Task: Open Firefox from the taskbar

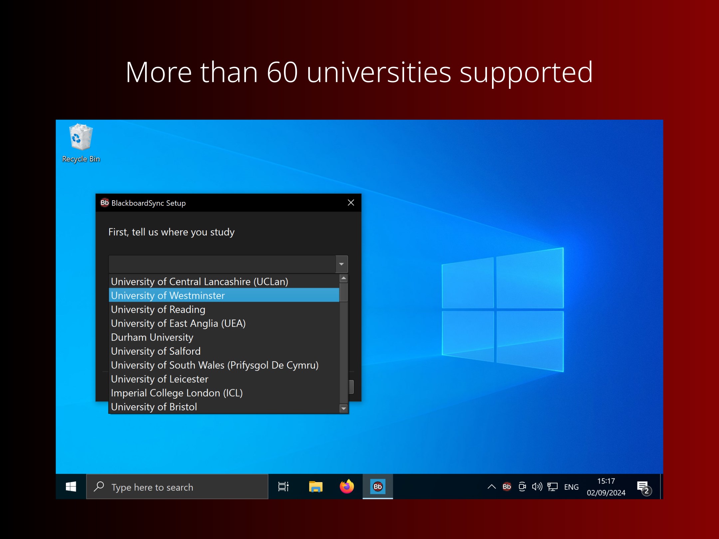Action: [347, 487]
